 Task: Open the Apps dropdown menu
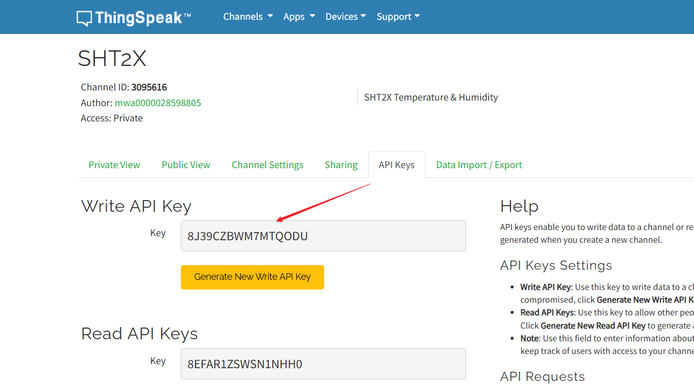299,17
